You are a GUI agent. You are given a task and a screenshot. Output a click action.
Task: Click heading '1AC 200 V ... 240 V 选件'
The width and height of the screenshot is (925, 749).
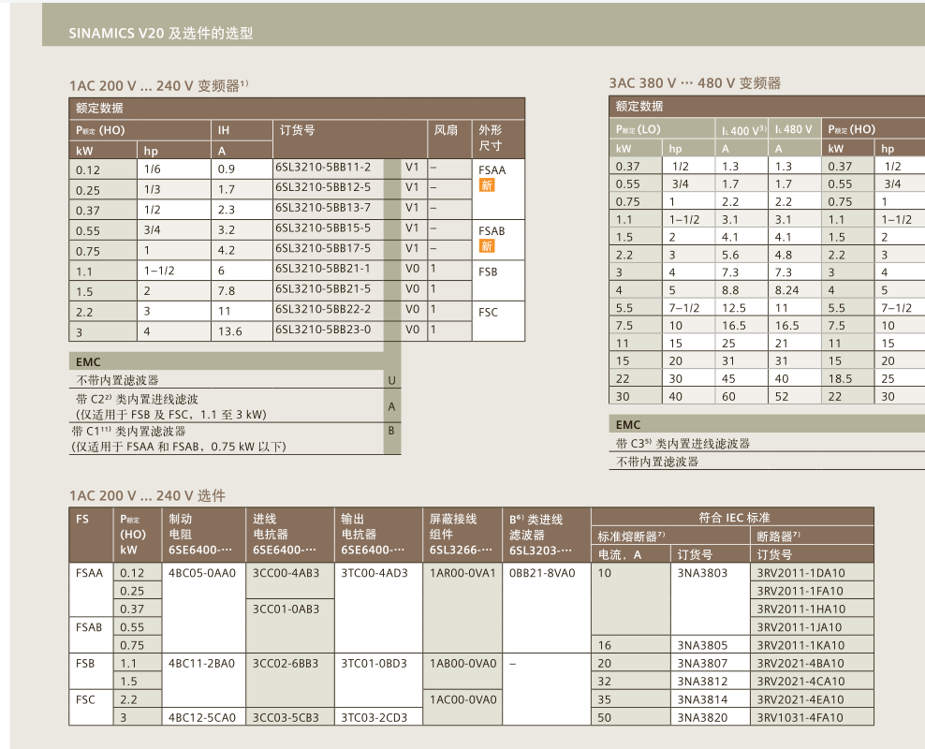[147, 495]
